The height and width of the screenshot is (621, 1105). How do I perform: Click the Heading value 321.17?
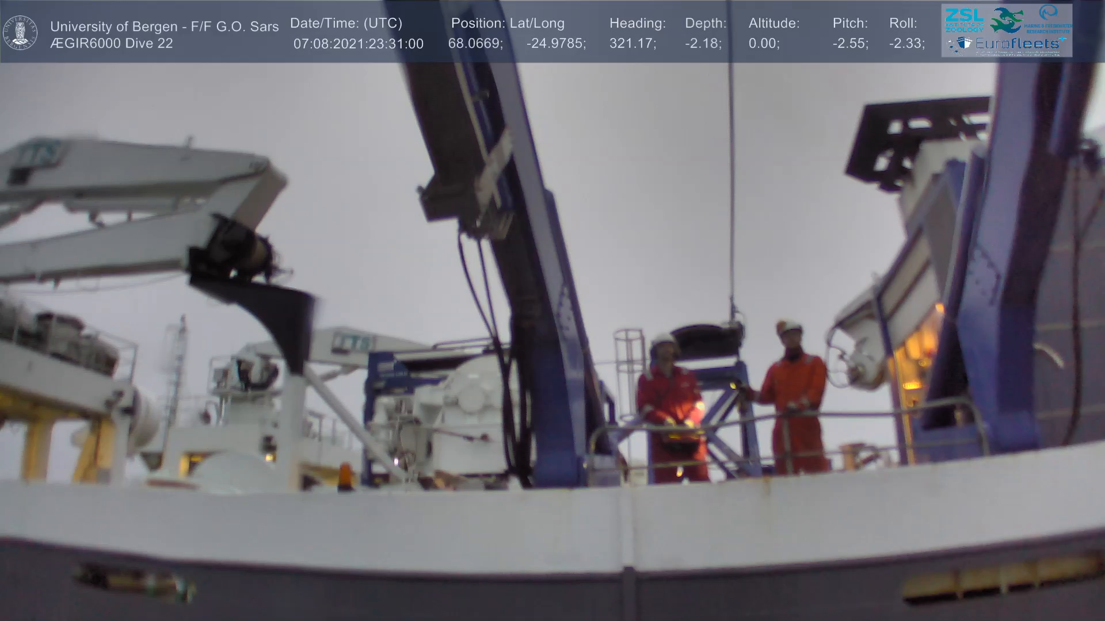tap(632, 44)
